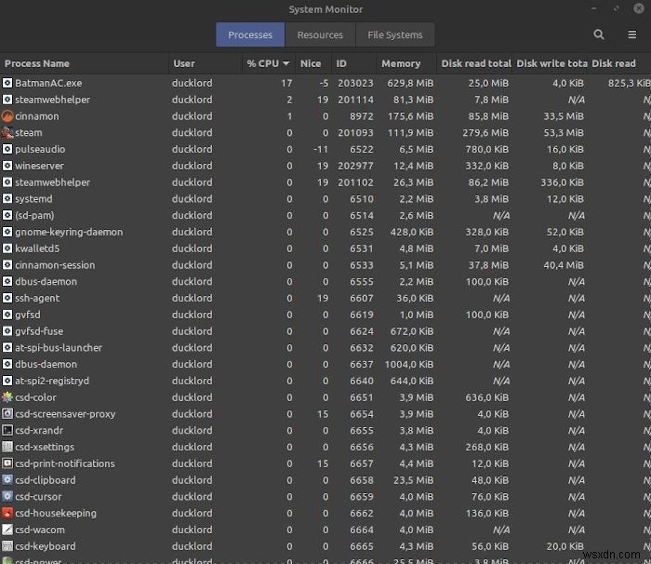651x564 pixels.
Task: Switch to the File Systems tab
Action: pos(395,34)
